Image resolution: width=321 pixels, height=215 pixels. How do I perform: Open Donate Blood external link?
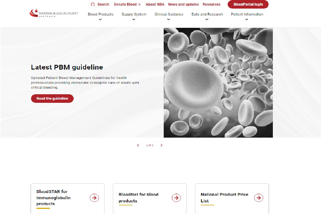127,4
